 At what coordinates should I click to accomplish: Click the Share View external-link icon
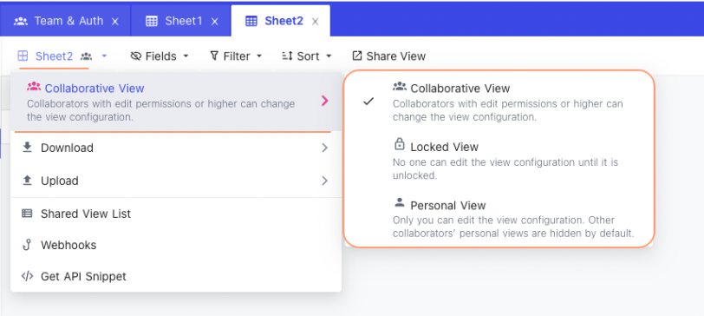point(357,56)
